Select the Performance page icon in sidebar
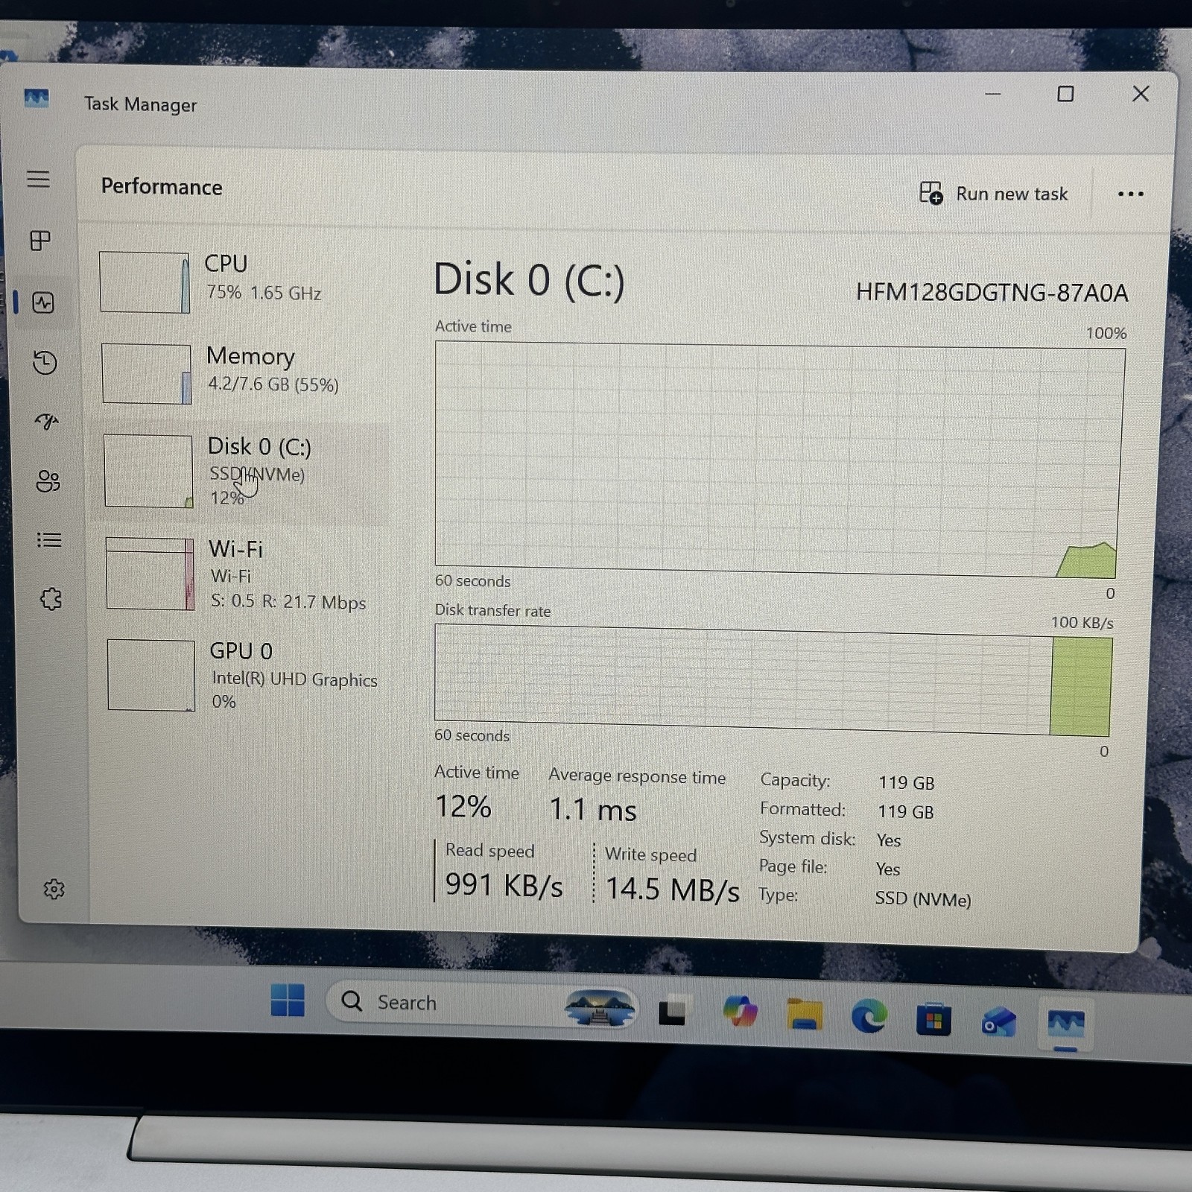Image resolution: width=1192 pixels, height=1192 pixels. [x=43, y=302]
